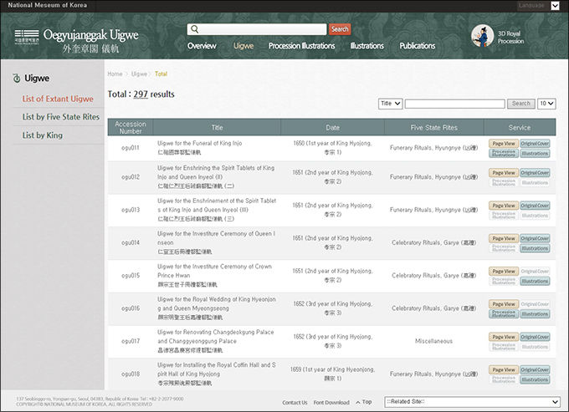Image resolution: width=569 pixels, height=412 pixels.
Task: Click Page View for ogu018
Action: (504, 369)
